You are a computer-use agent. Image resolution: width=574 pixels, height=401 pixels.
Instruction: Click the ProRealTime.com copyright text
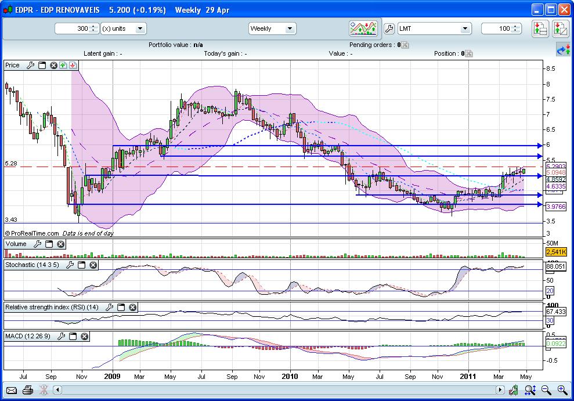[32, 233]
